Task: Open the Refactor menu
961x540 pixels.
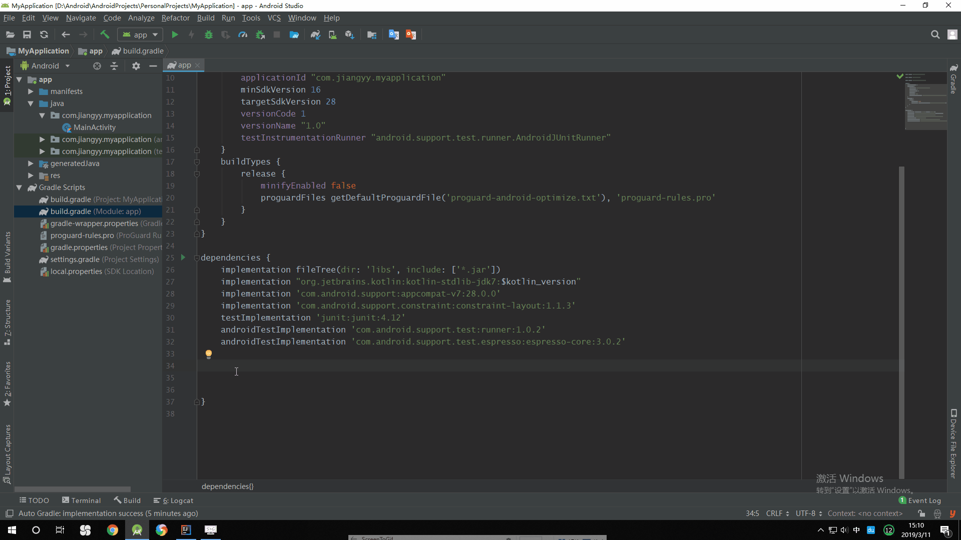Action: (x=175, y=18)
